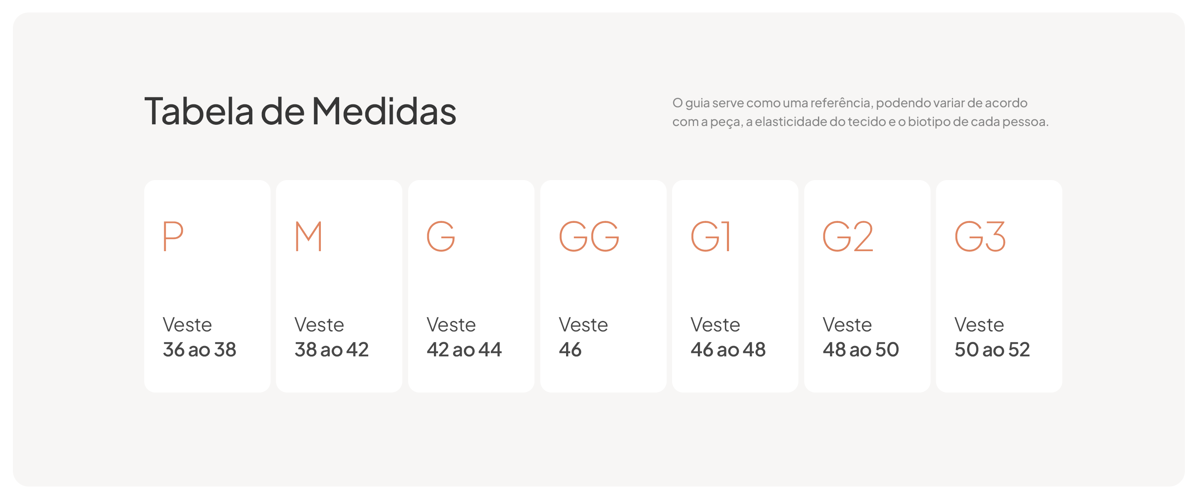Image resolution: width=1197 pixels, height=499 pixels.
Task: Choose the orange G2 size label
Action: tap(847, 236)
